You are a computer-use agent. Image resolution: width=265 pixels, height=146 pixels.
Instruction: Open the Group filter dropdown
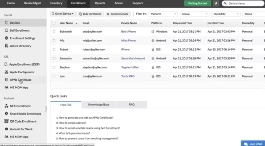(x=195, y=14)
